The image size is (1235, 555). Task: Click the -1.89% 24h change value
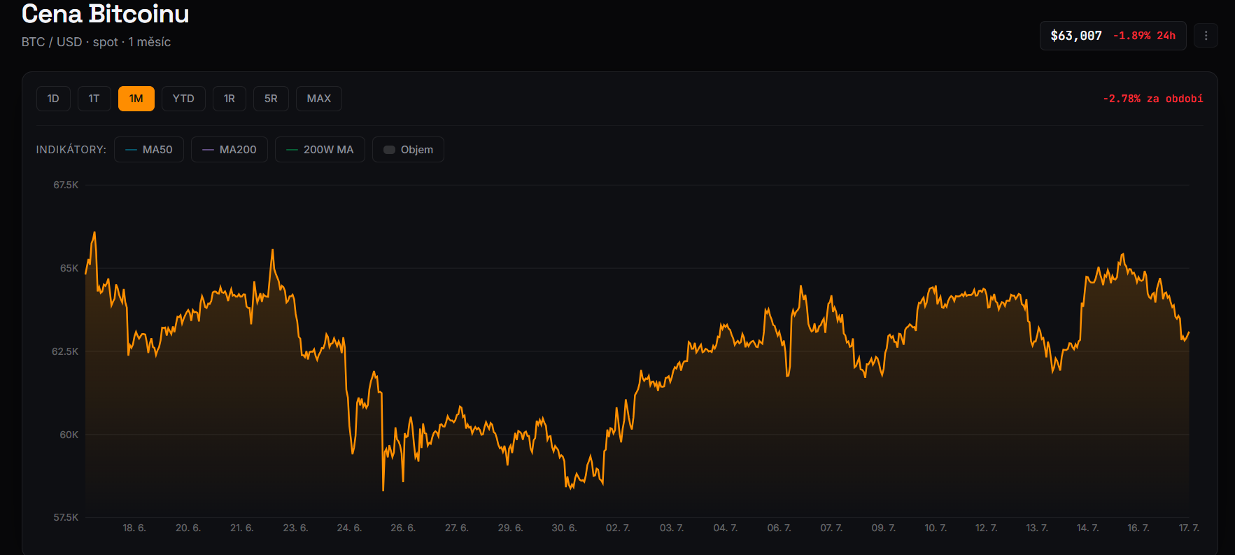point(1144,36)
